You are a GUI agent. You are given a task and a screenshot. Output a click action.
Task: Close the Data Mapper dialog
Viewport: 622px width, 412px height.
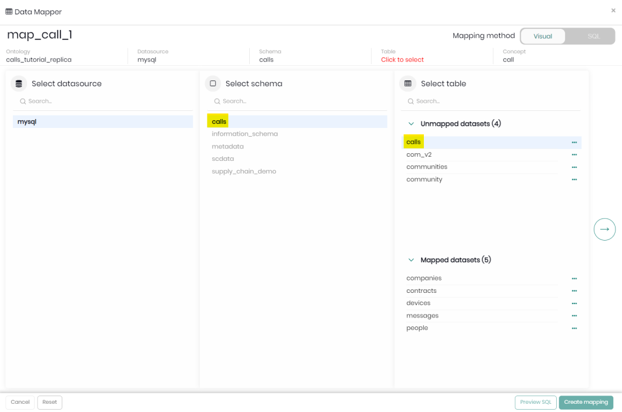click(613, 11)
